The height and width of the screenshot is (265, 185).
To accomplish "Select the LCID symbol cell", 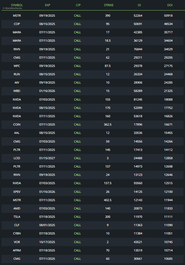I will point(17,158).
